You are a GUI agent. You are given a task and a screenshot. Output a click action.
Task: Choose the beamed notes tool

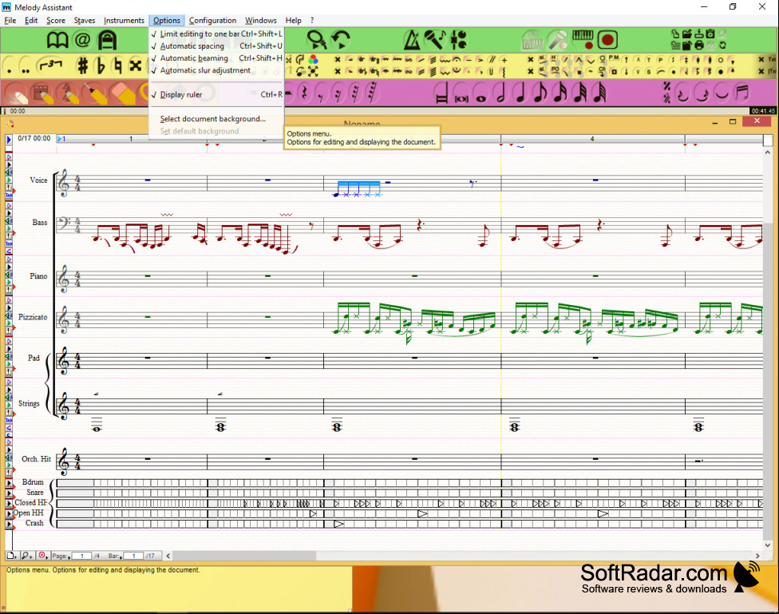coord(741,93)
